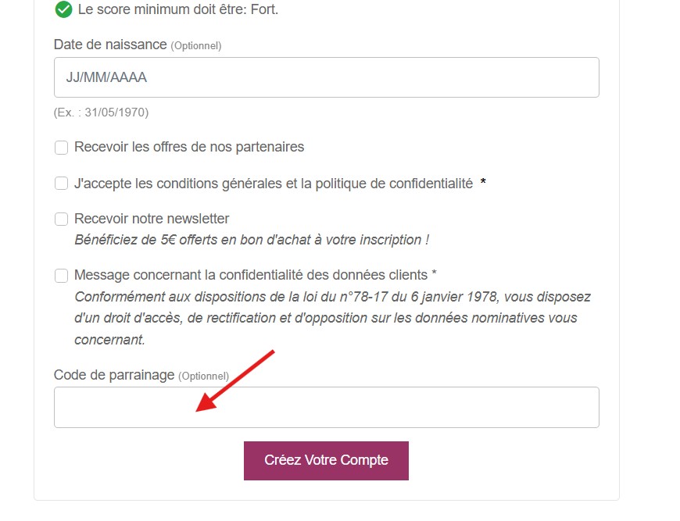Click the "Recevoir notre newsletter" label text
Screen dimensions: 680x521
[x=151, y=219]
